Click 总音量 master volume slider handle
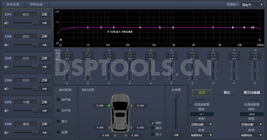 click(176, 96)
